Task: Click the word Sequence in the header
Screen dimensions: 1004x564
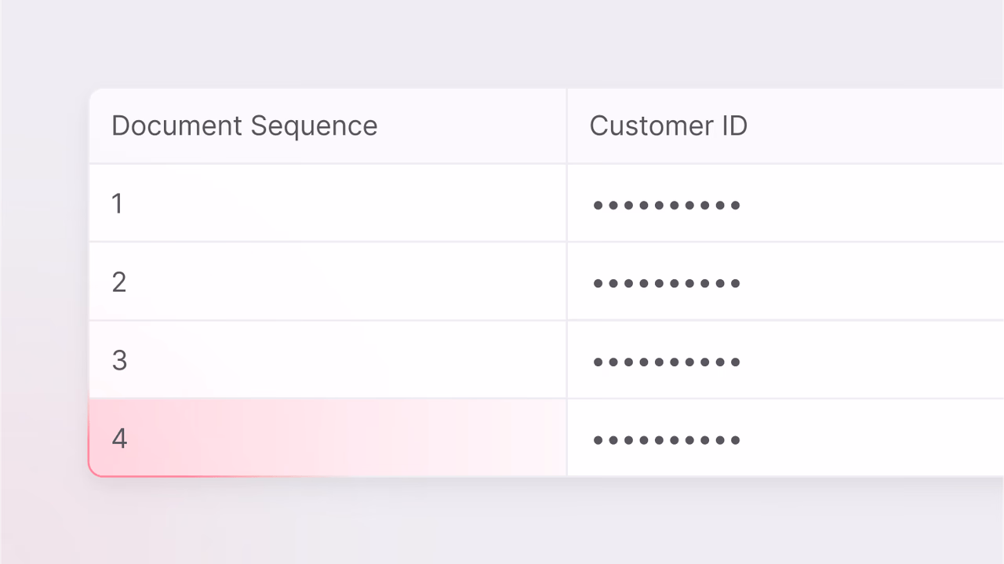Action: [x=314, y=126]
